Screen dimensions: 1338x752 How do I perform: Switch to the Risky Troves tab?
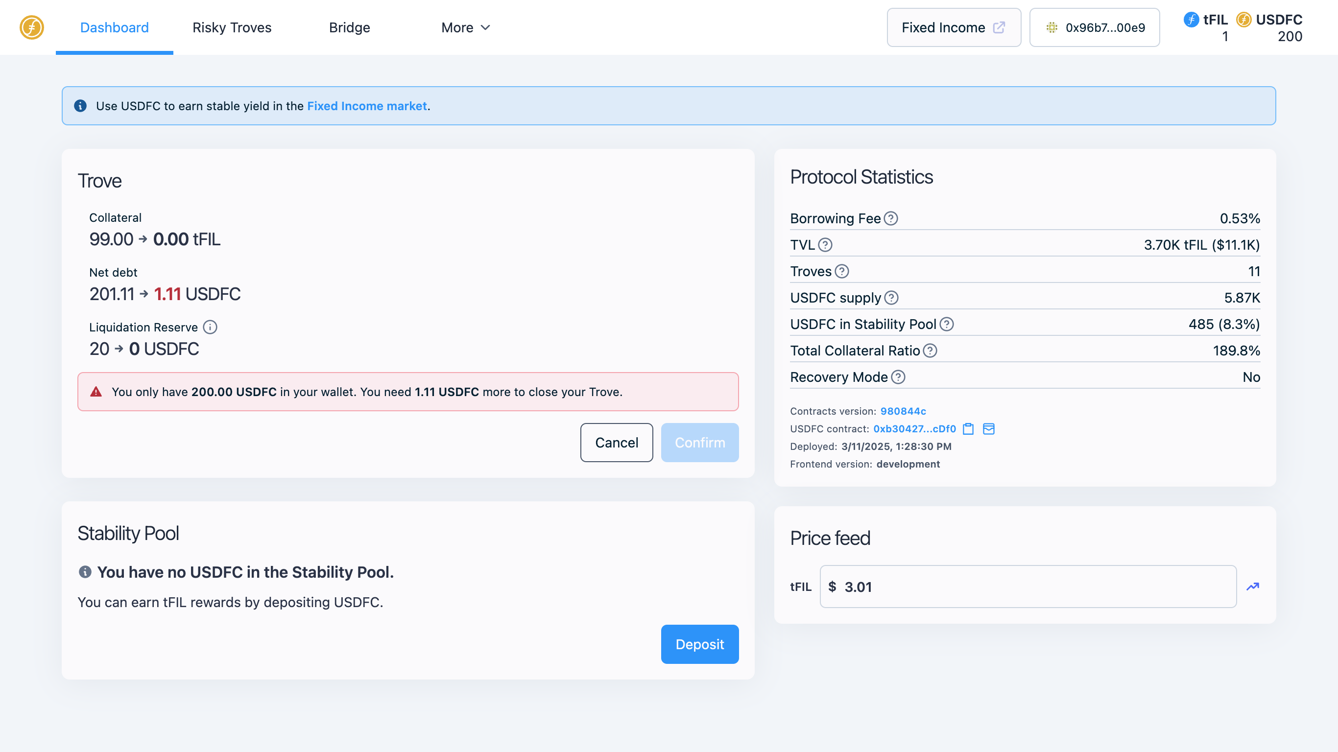[x=232, y=27]
